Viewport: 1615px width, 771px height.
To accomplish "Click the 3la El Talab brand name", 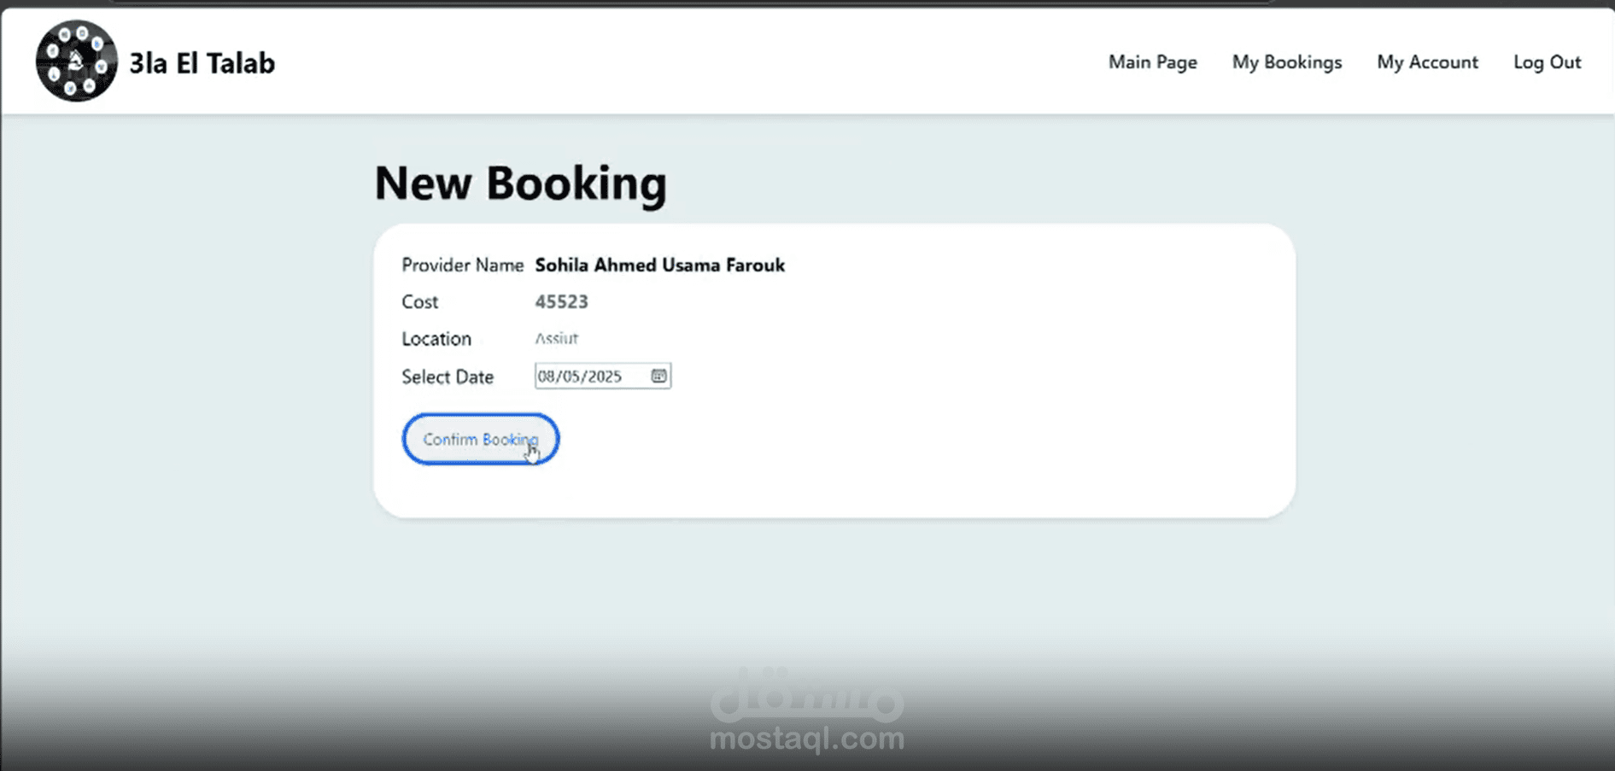I will pyautogui.click(x=202, y=63).
